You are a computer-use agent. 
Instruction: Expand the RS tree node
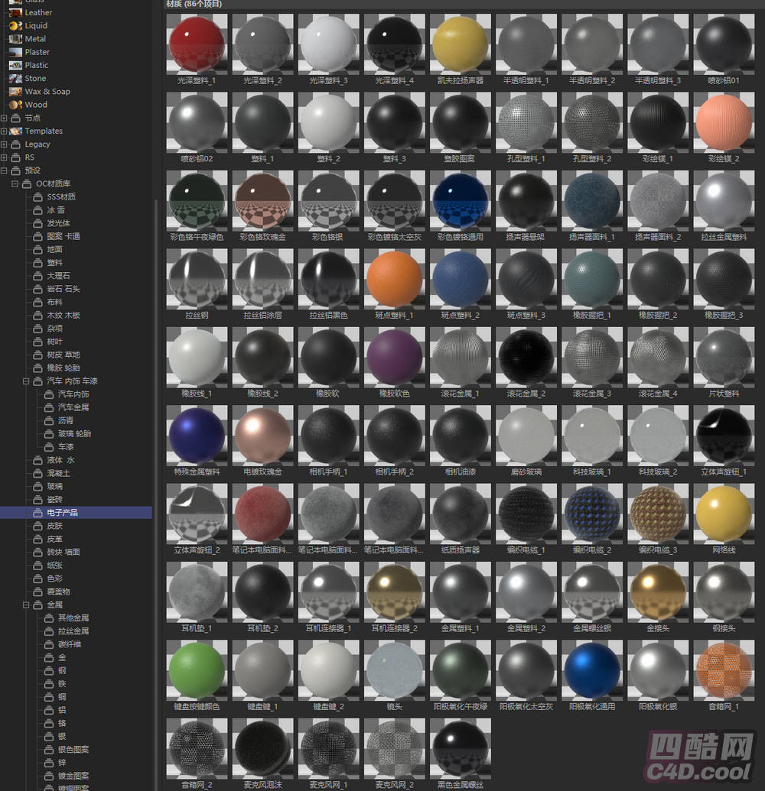5,157
